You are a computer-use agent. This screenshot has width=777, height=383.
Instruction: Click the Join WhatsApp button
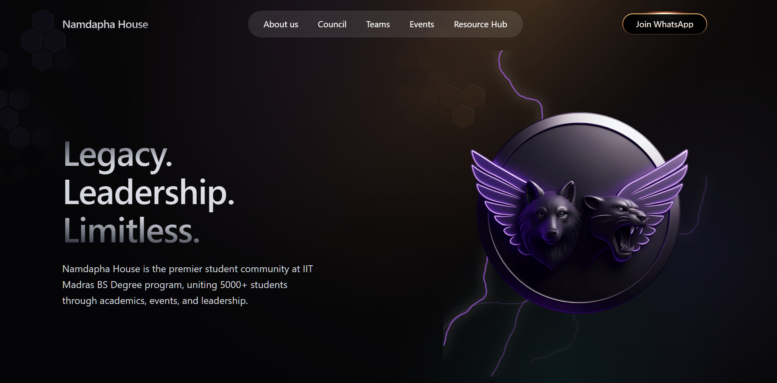point(664,24)
